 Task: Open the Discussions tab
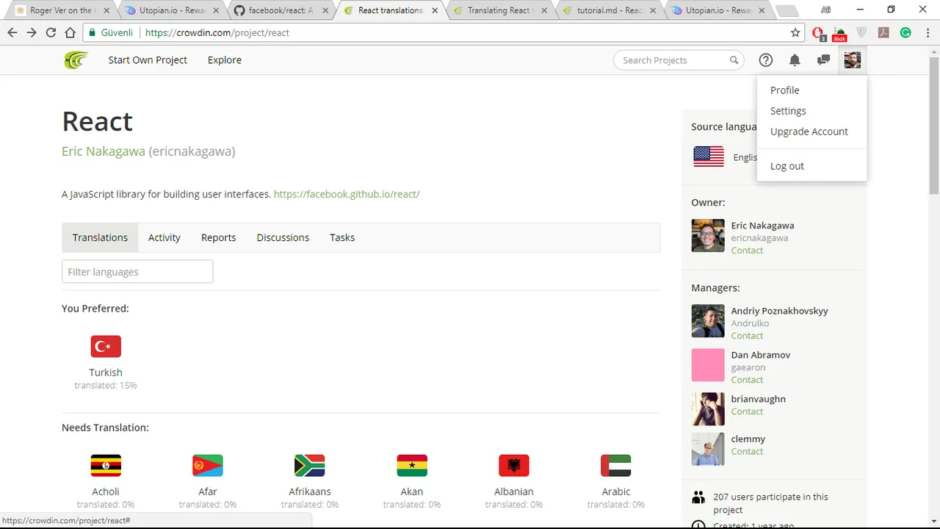tap(283, 237)
